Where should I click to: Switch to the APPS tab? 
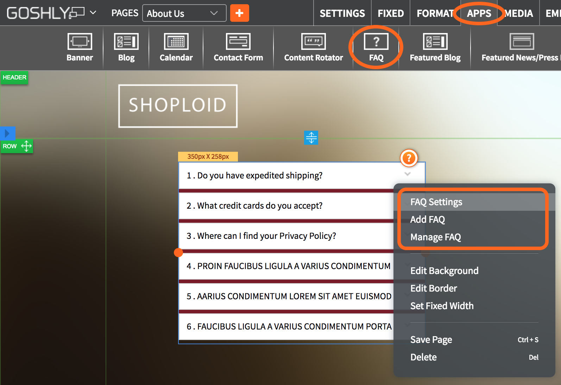(x=479, y=13)
